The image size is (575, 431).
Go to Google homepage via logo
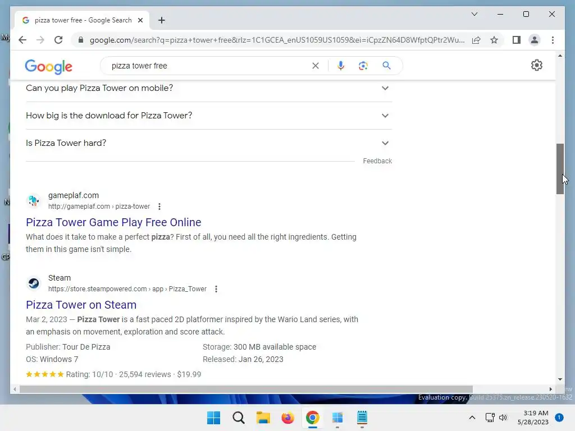click(48, 66)
